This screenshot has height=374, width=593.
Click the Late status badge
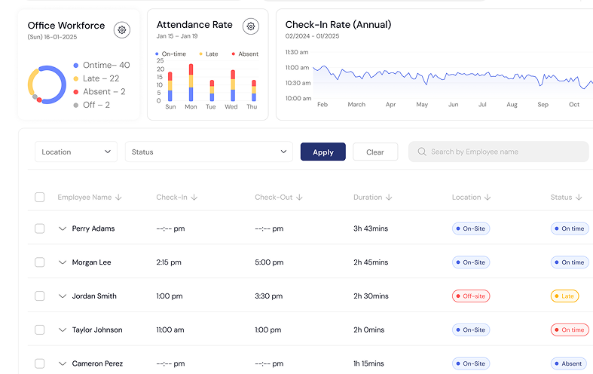click(564, 296)
